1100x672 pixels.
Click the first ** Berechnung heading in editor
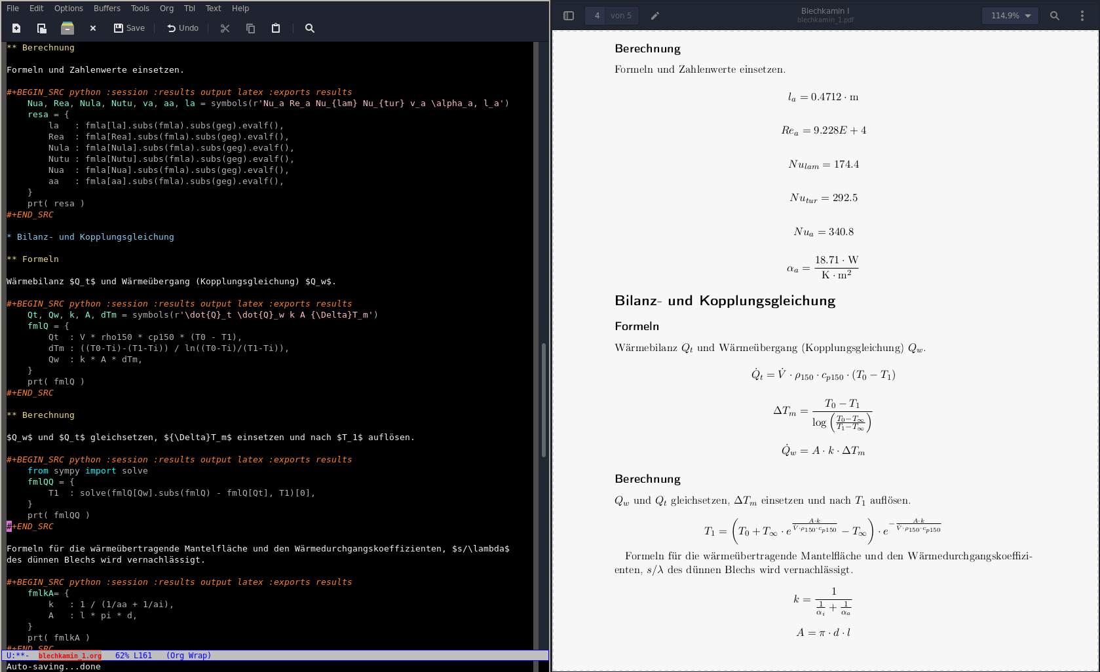[41, 48]
